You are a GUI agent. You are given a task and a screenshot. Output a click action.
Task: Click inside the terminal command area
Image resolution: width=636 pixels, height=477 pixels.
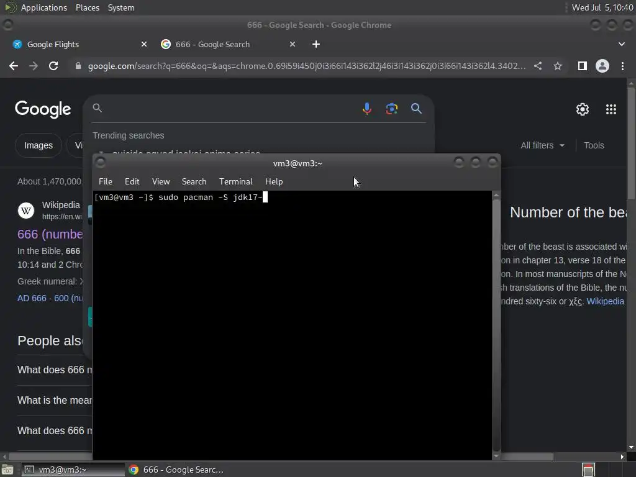click(x=292, y=324)
